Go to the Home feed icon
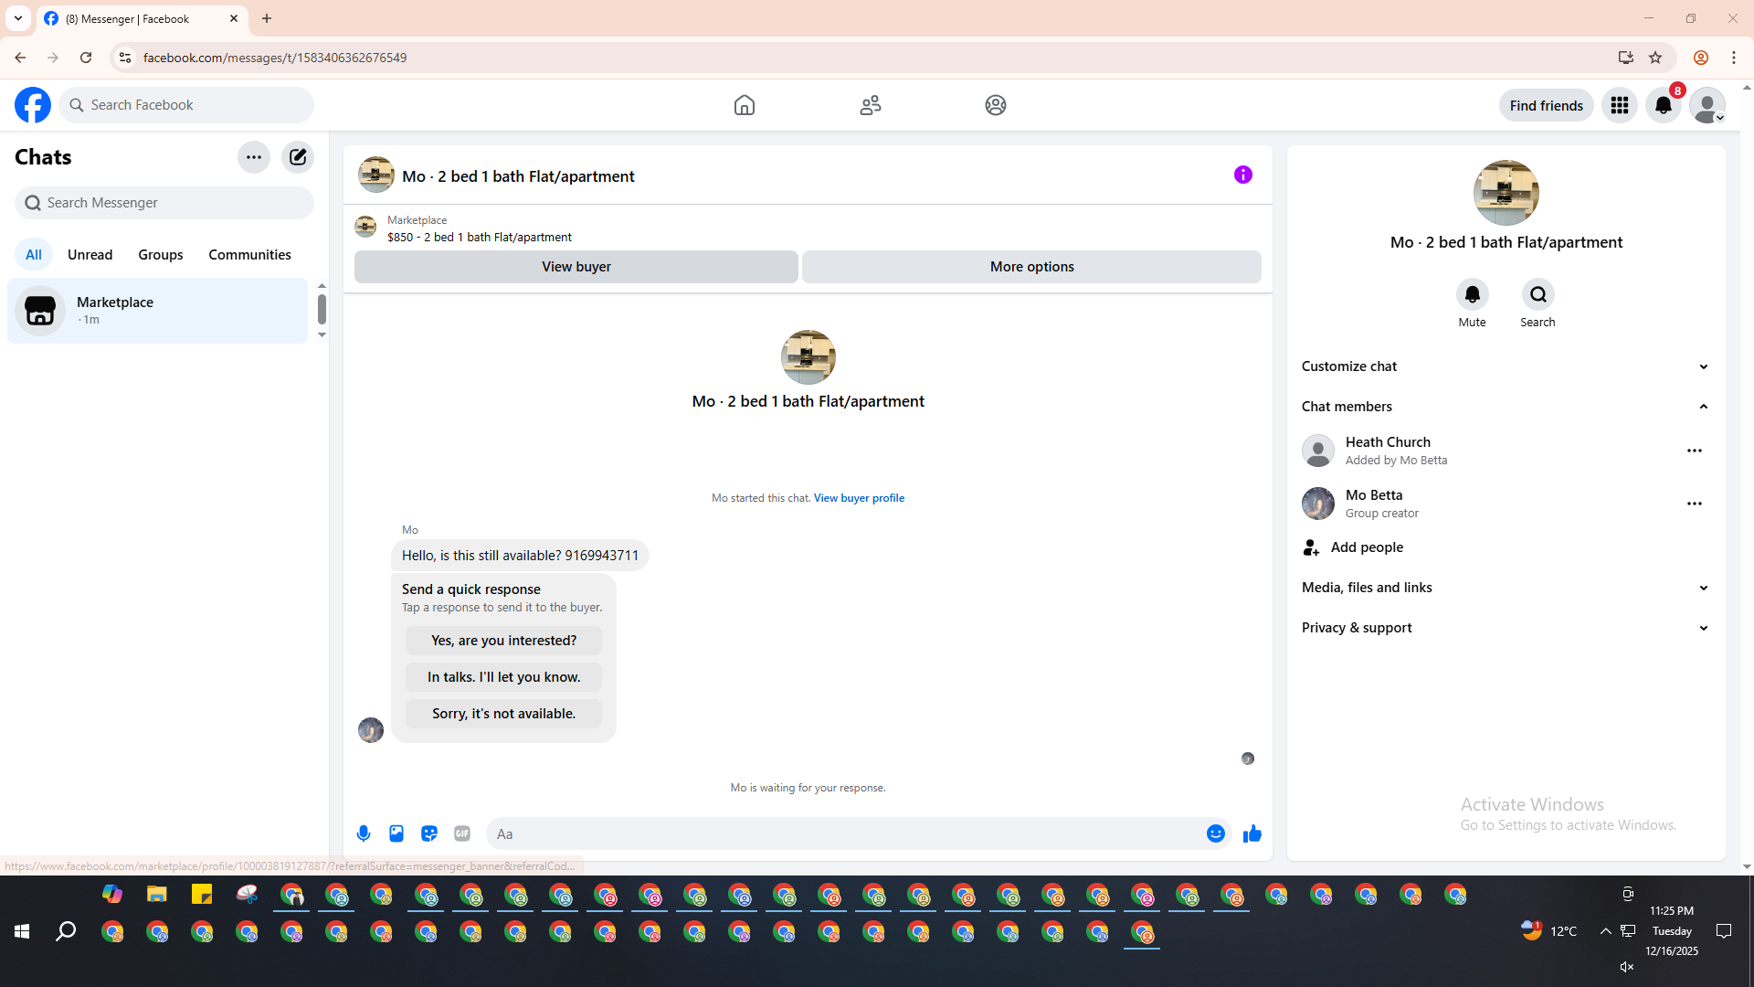The width and height of the screenshot is (1754, 987). tap(745, 105)
